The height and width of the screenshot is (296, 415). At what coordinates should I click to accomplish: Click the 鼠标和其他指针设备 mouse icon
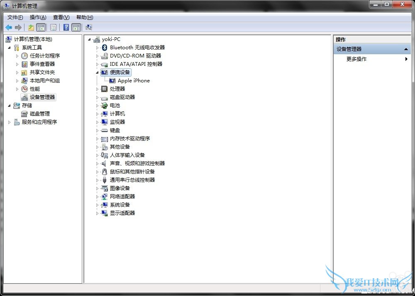105,172
